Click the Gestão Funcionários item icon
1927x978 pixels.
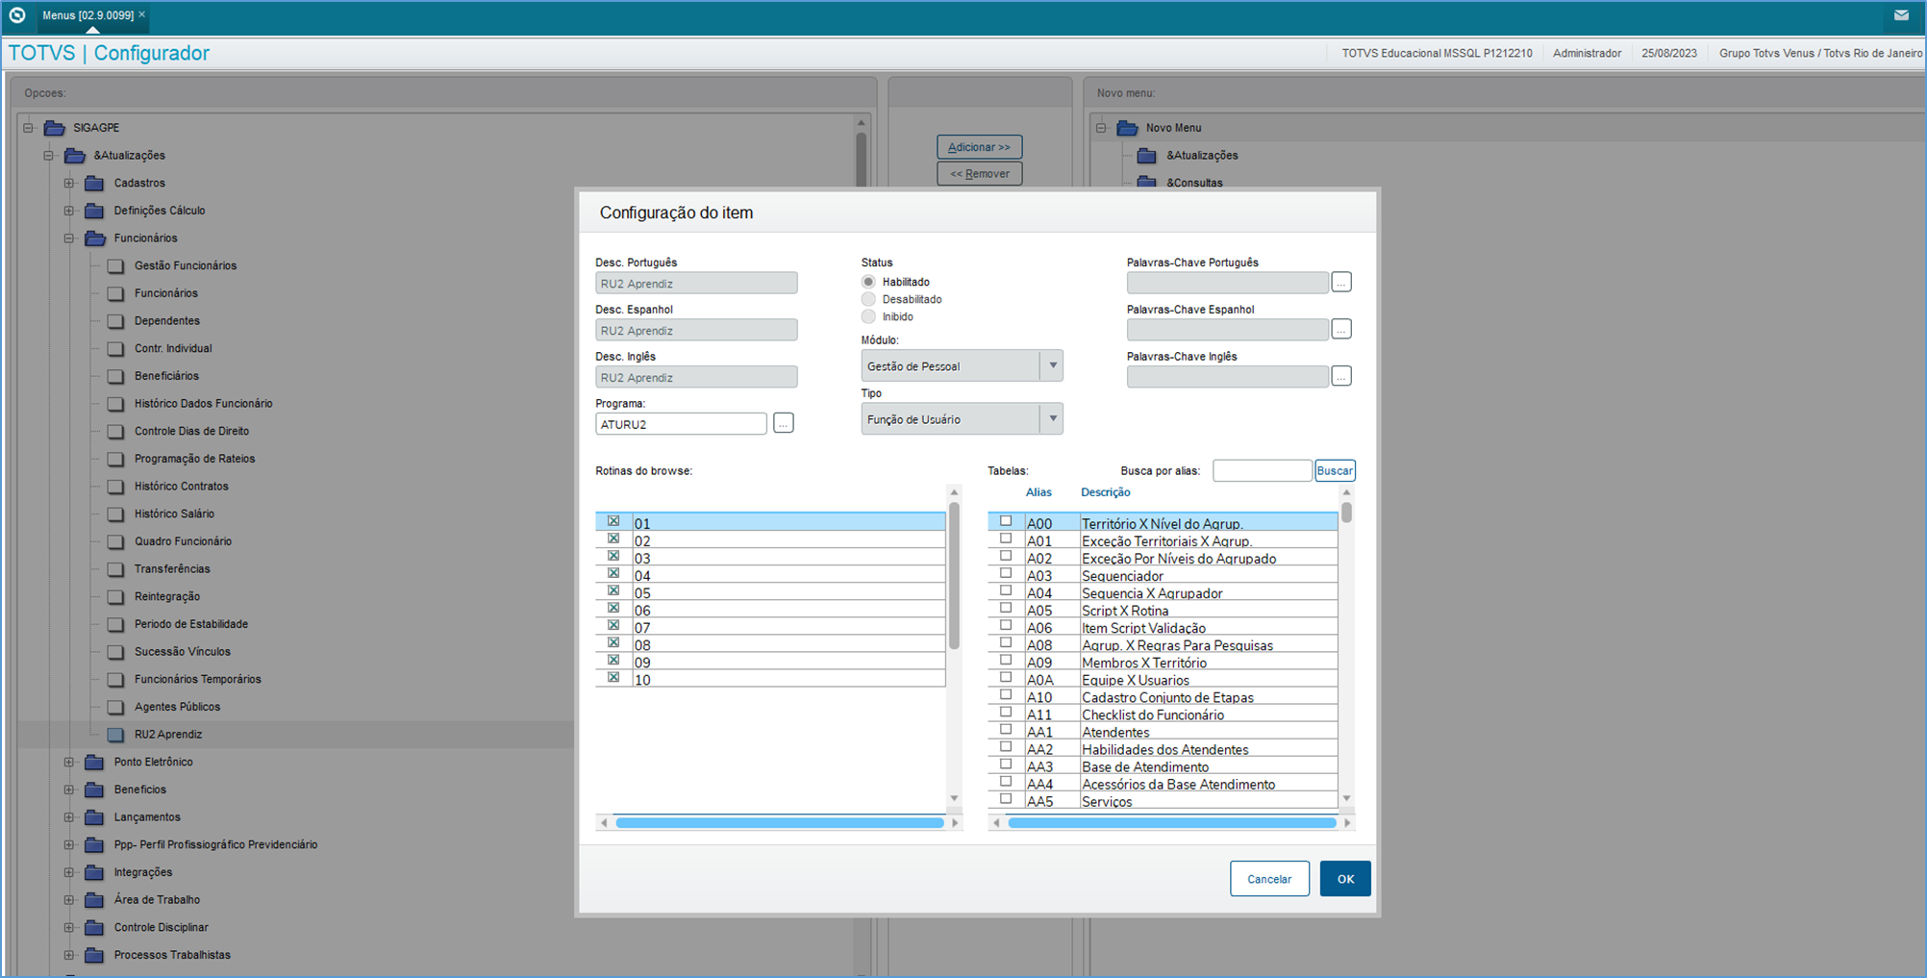[x=115, y=266]
